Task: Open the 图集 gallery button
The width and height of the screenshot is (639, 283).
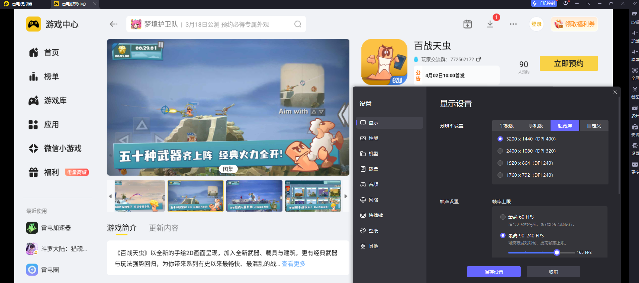Action: pyautogui.click(x=228, y=169)
